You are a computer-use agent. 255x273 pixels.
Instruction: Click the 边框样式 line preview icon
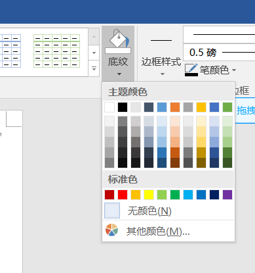(x=161, y=41)
